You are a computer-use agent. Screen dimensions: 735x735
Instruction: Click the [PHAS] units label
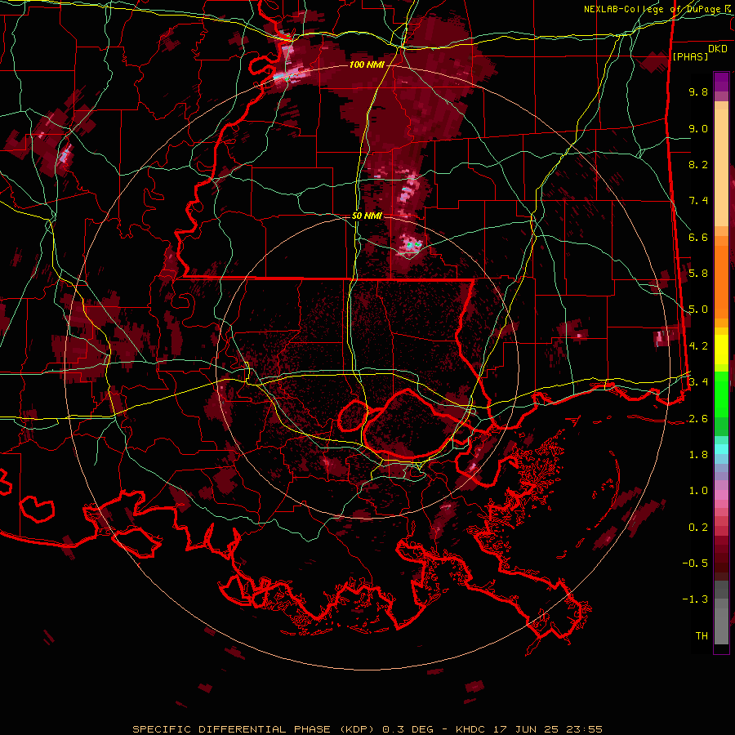pyautogui.click(x=690, y=56)
